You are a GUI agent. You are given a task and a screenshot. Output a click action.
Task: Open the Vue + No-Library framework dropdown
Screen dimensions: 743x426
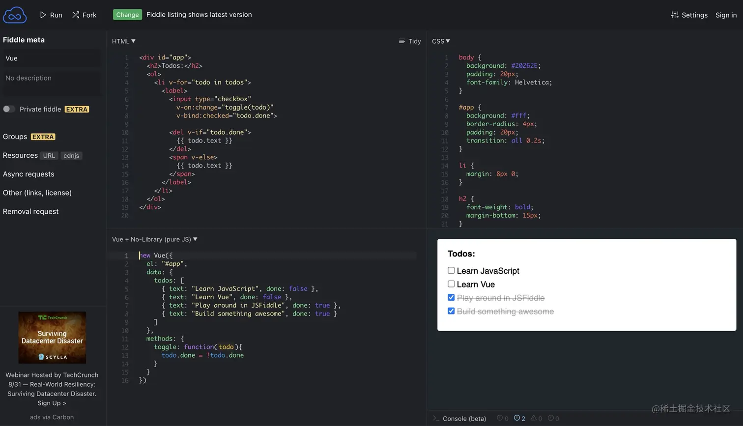[x=154, y=239]
